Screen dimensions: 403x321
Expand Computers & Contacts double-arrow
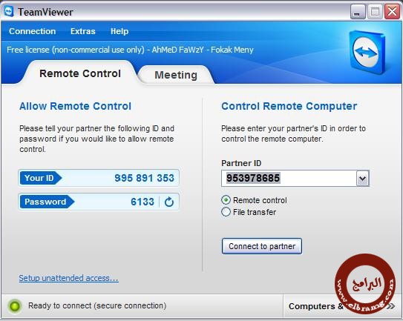point(391,306)
